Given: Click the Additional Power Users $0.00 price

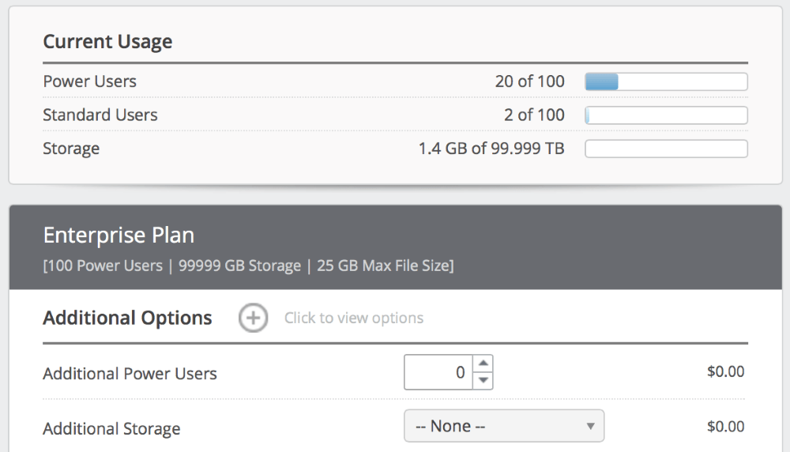Looking at the screenshot, I should pos(725,372).
